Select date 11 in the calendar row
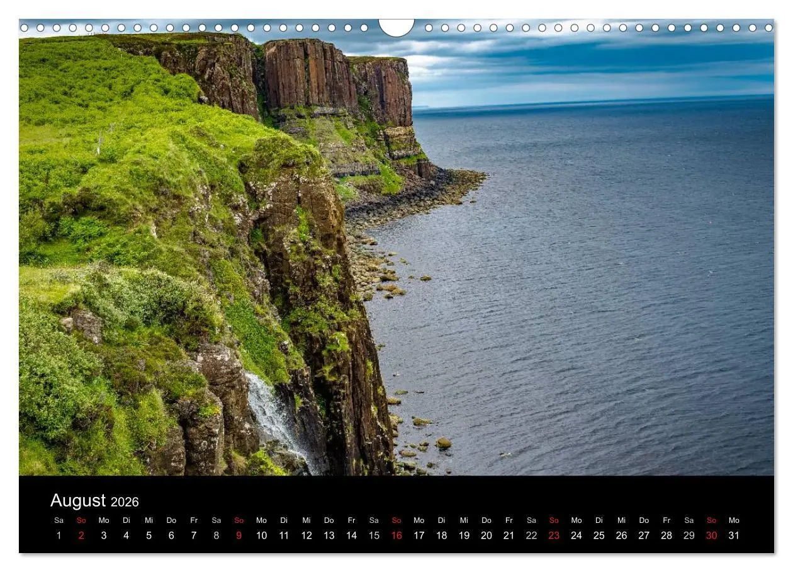Image resolution: width=793 pixels, height=572 pixels. [x=284, y=535]
